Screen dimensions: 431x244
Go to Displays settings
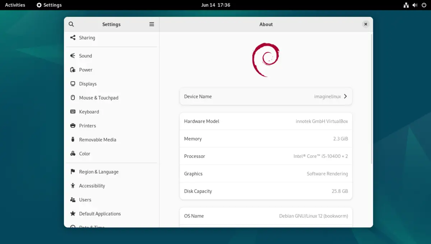112,84
